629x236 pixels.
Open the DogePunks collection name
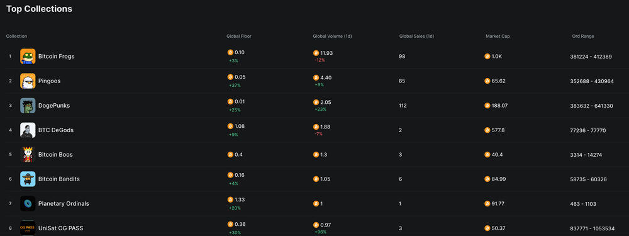coord(53,106)
